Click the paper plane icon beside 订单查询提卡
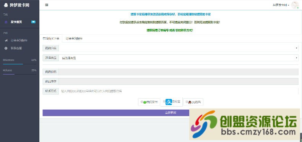 click(6, 40)
